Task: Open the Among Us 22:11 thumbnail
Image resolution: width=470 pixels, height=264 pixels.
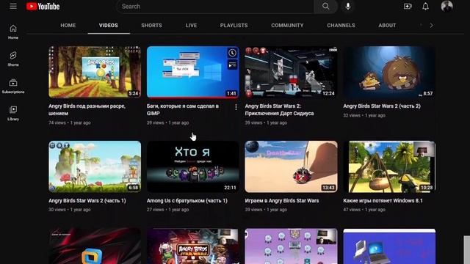Action: (x=193, y=166)
